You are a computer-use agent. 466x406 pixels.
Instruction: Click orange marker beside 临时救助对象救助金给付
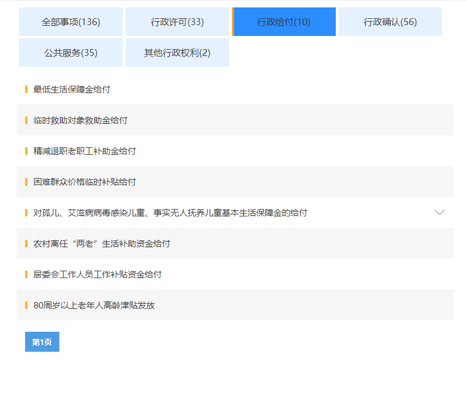tap(26, 120)
